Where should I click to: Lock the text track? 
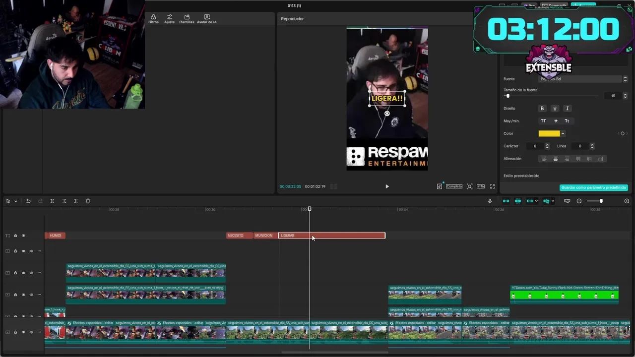pyautogui.click(x=15, y=236)
